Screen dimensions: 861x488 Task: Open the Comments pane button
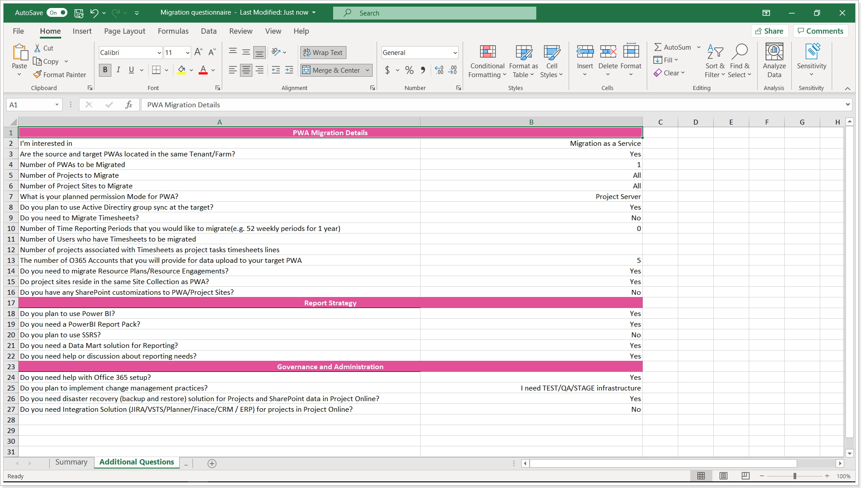[x=821, y=31]
